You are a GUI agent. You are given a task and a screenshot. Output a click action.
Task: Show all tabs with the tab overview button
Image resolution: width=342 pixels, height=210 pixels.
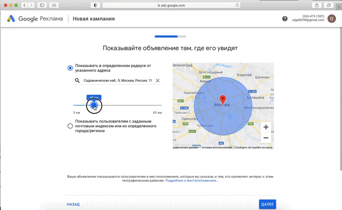pyautogui.click(x=329, y=5)
